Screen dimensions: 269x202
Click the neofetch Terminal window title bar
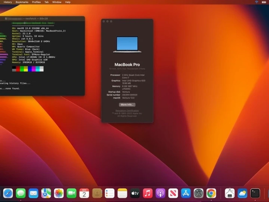pos(43,19)
